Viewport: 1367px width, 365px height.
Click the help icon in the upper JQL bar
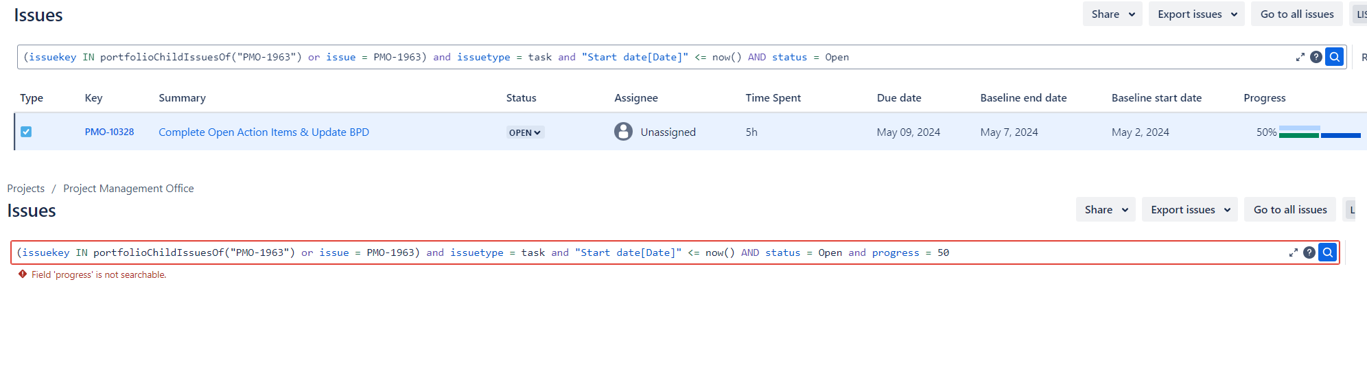[x=1316, y=57]
